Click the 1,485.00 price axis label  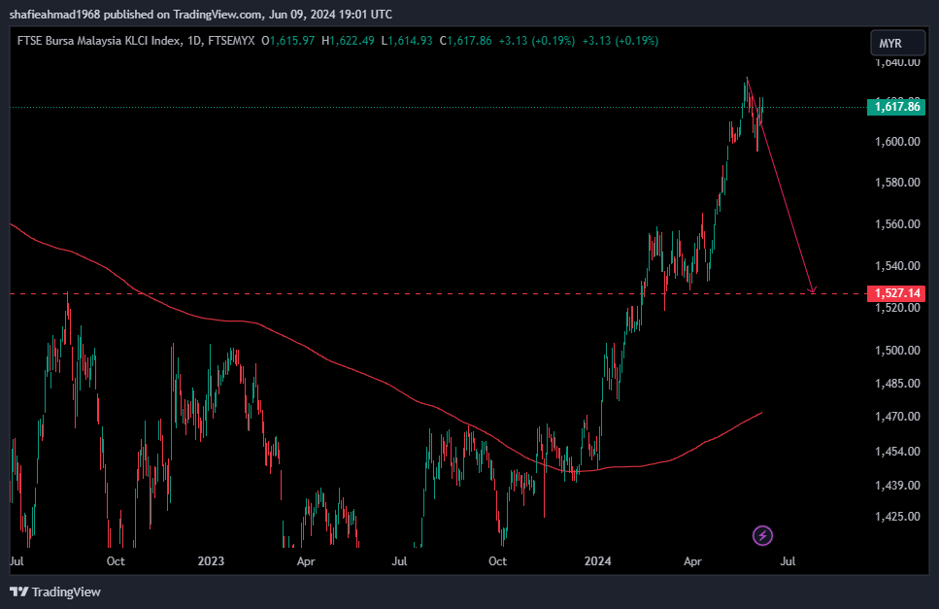pyautogui.click(x=897, y=383)
